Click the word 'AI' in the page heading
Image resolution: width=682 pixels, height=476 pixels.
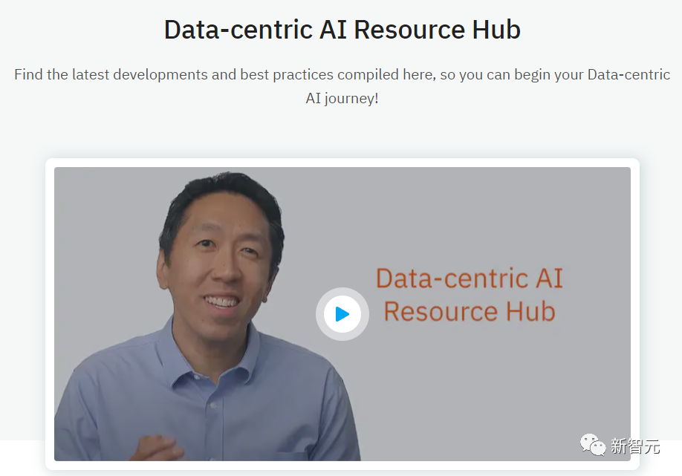tap(333, 30)
